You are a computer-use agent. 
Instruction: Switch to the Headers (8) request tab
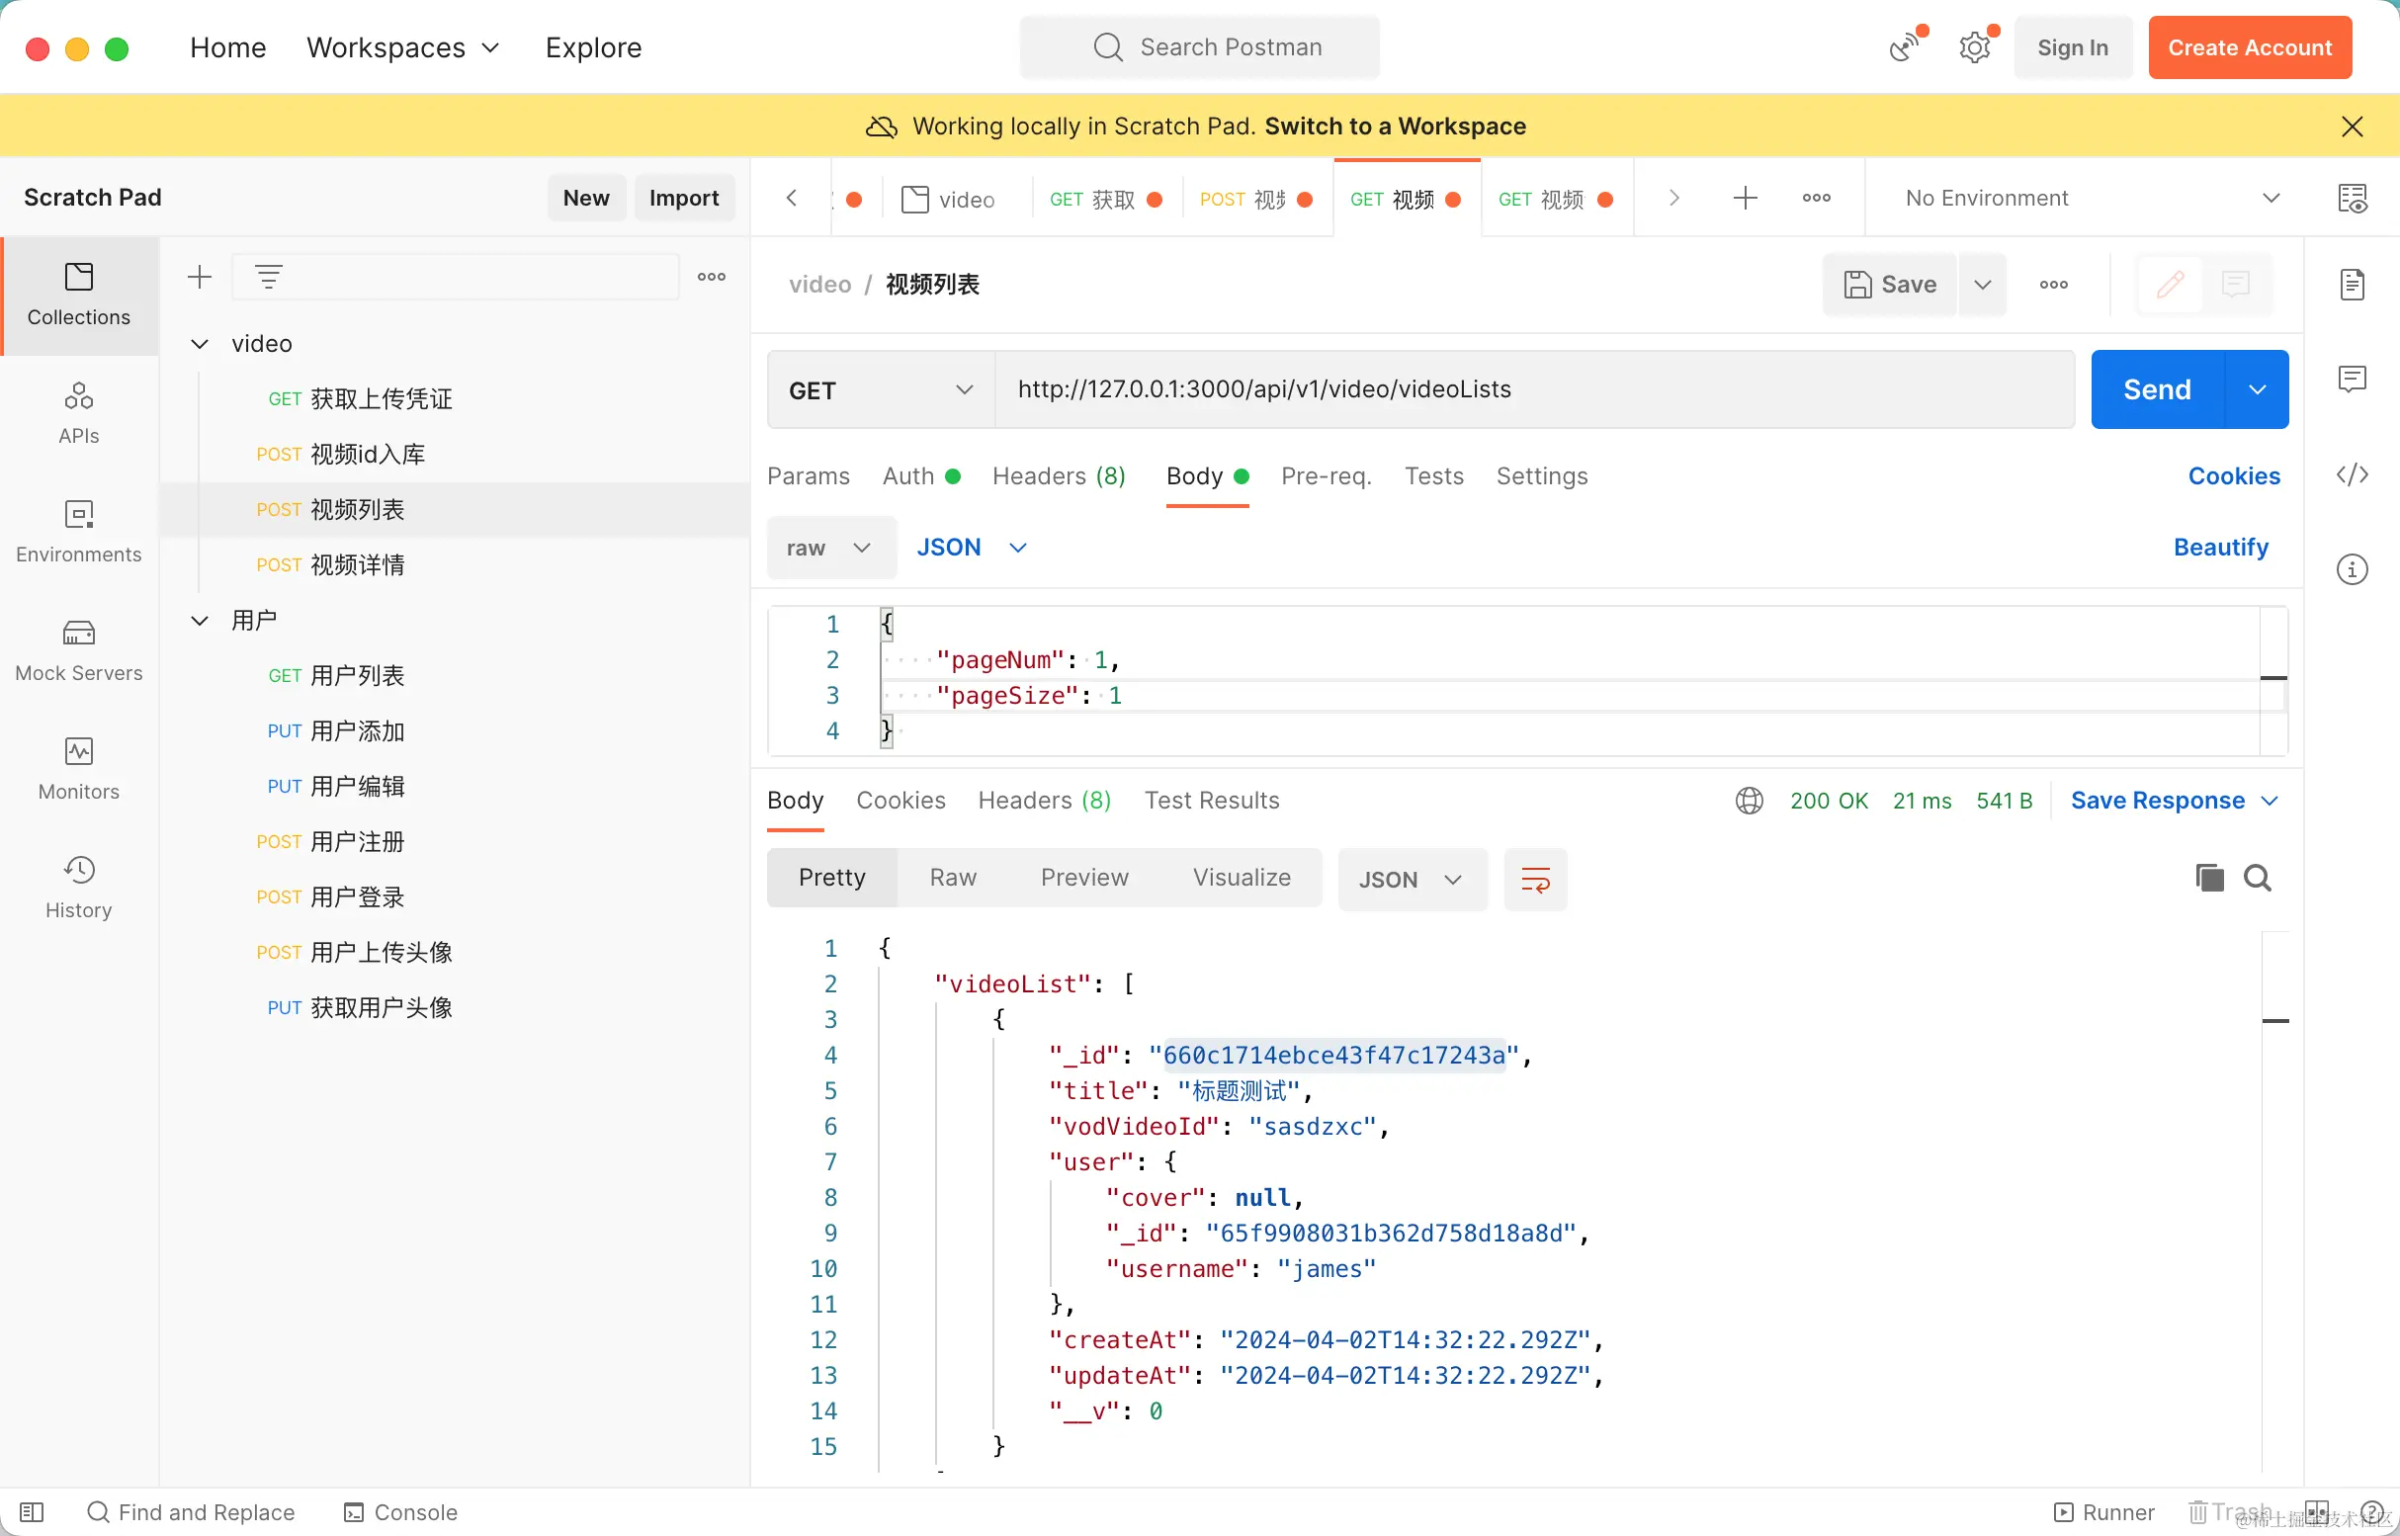tap(1059, 475)
